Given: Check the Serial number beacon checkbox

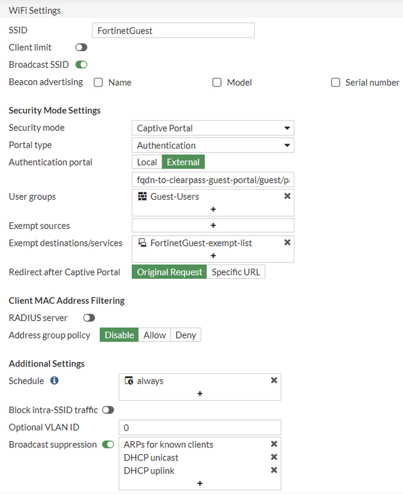Looking at the screenshot, I should pos(335,82).
